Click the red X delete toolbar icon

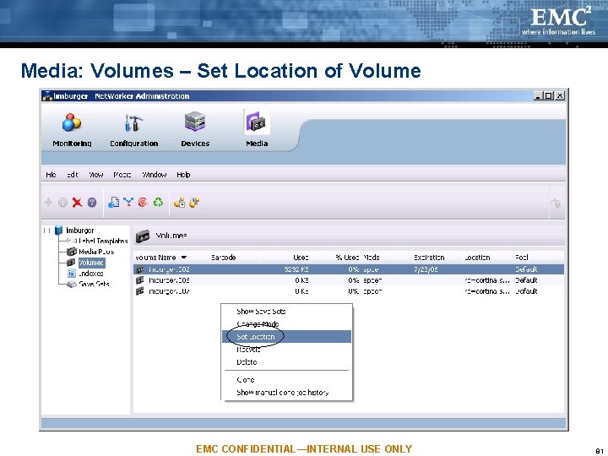(77, 203)
